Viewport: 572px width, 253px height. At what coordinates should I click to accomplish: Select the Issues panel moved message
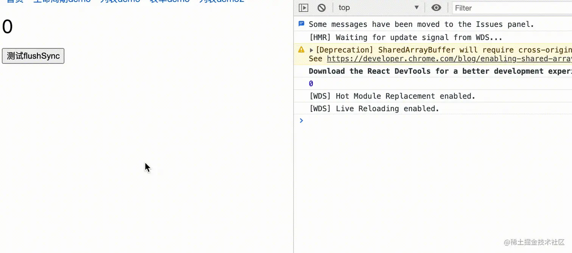pos(421,24)
